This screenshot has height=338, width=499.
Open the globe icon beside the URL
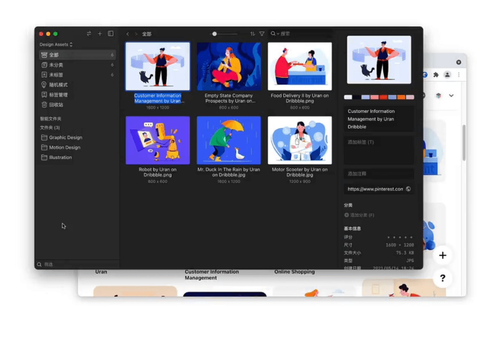408,189
